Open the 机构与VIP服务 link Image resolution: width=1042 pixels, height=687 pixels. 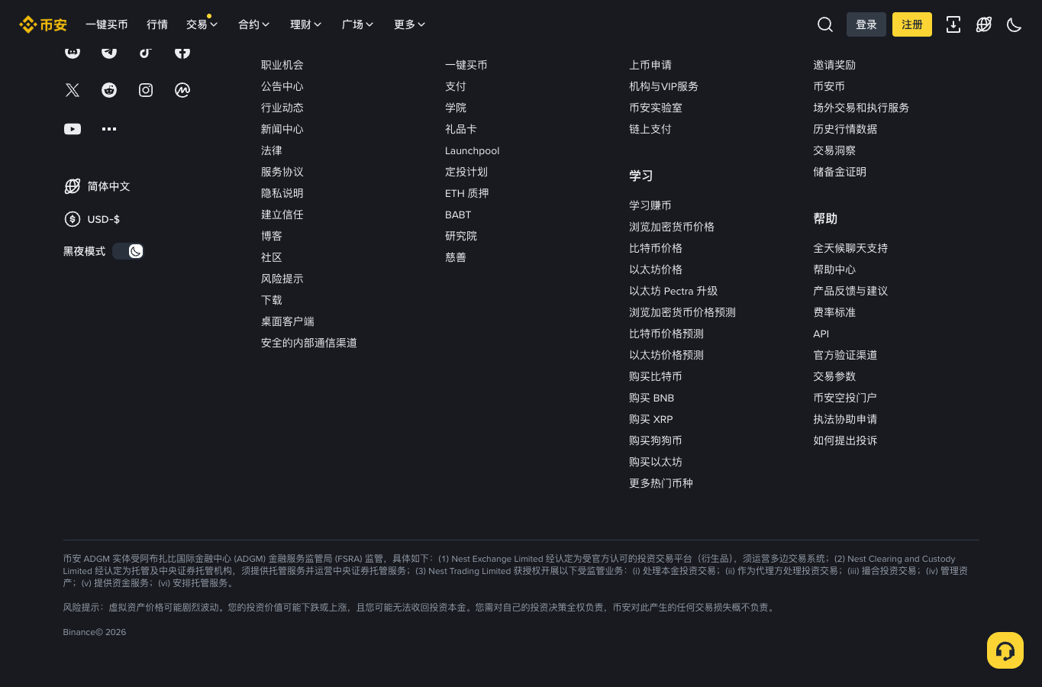point(663,86)
